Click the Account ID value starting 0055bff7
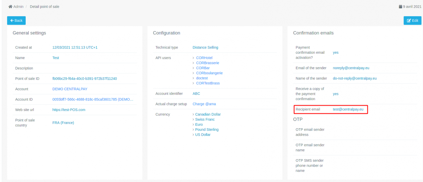Image resolution: width=423 pixels, height=182 pixels. [x=93, y=99]
